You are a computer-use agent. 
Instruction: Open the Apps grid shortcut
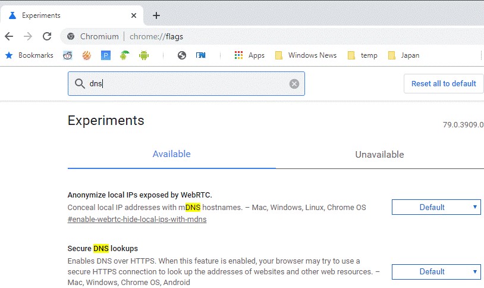click(x=249, y=55)
